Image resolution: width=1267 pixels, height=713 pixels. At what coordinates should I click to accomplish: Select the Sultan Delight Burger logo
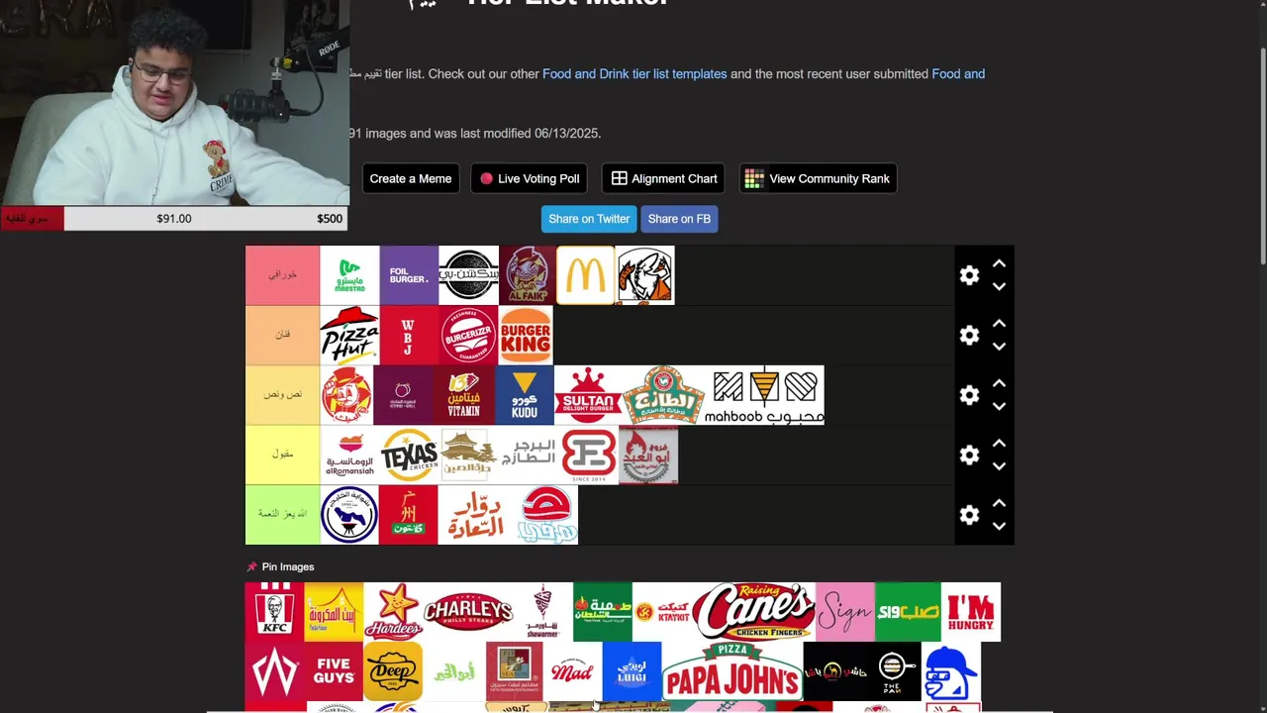tap(588, 395)
